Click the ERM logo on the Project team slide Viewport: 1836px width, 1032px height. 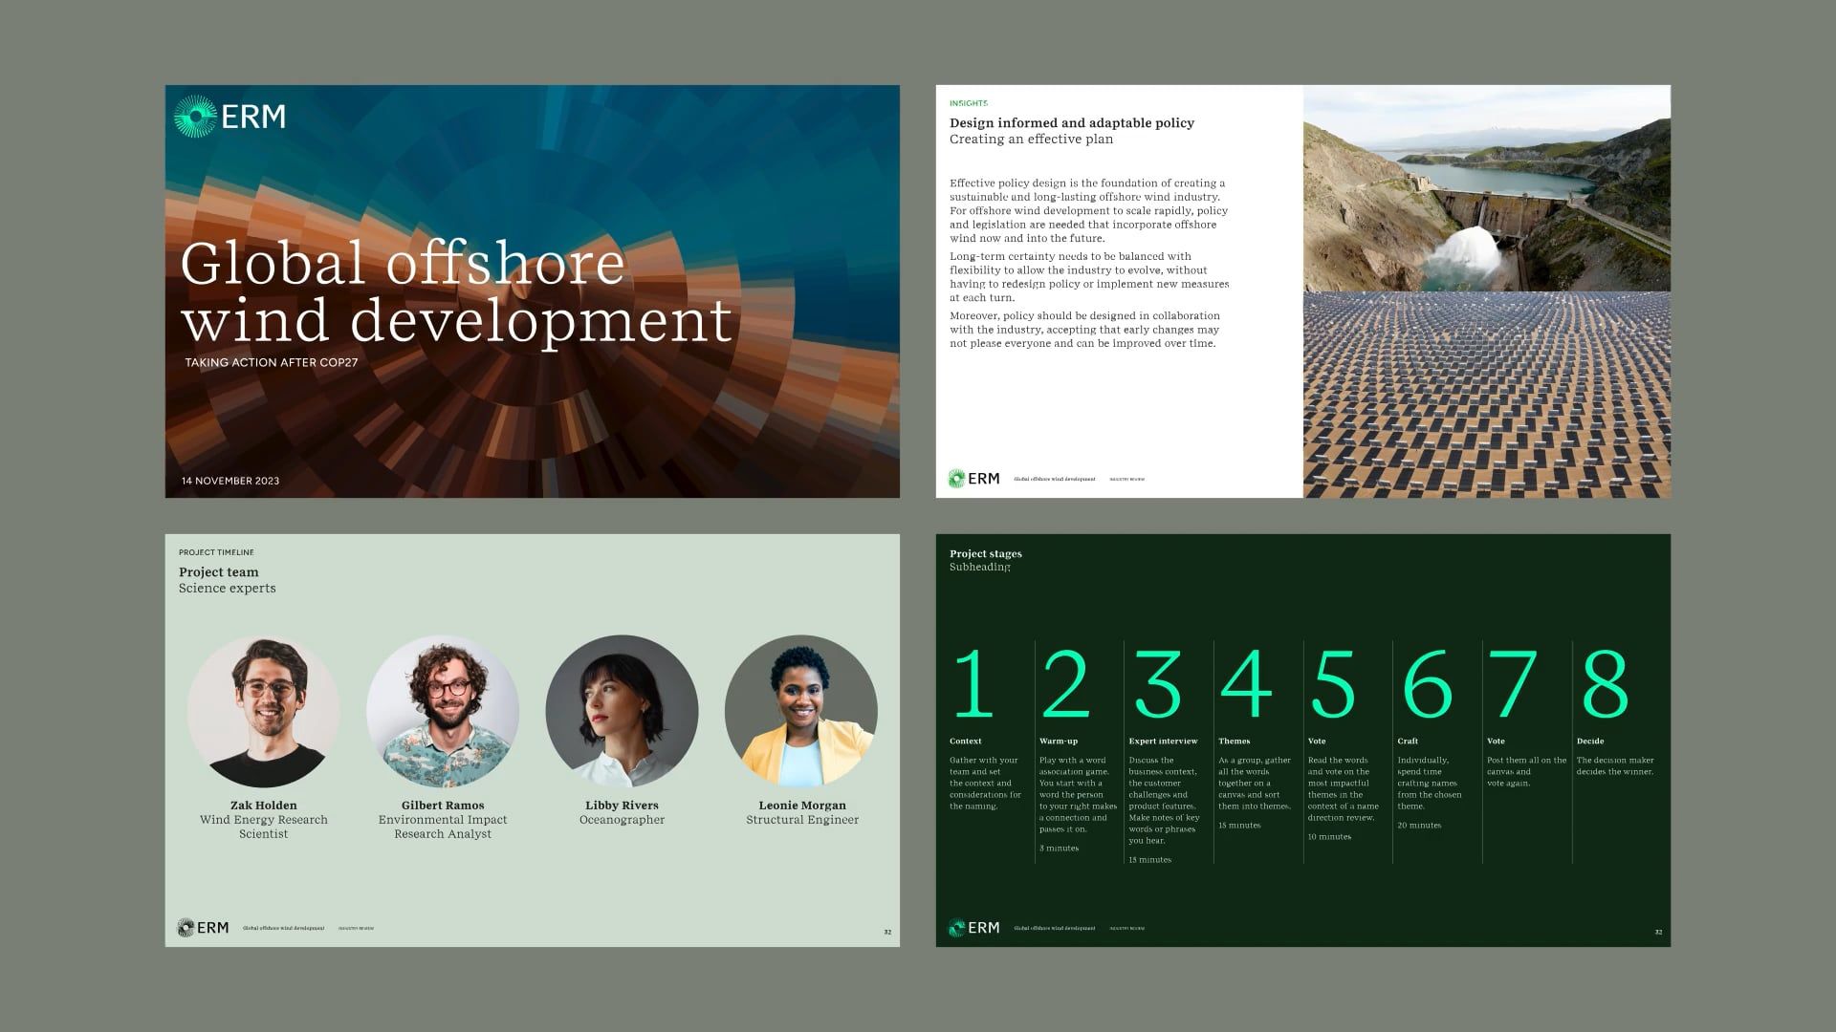click(x=203, y=927)
